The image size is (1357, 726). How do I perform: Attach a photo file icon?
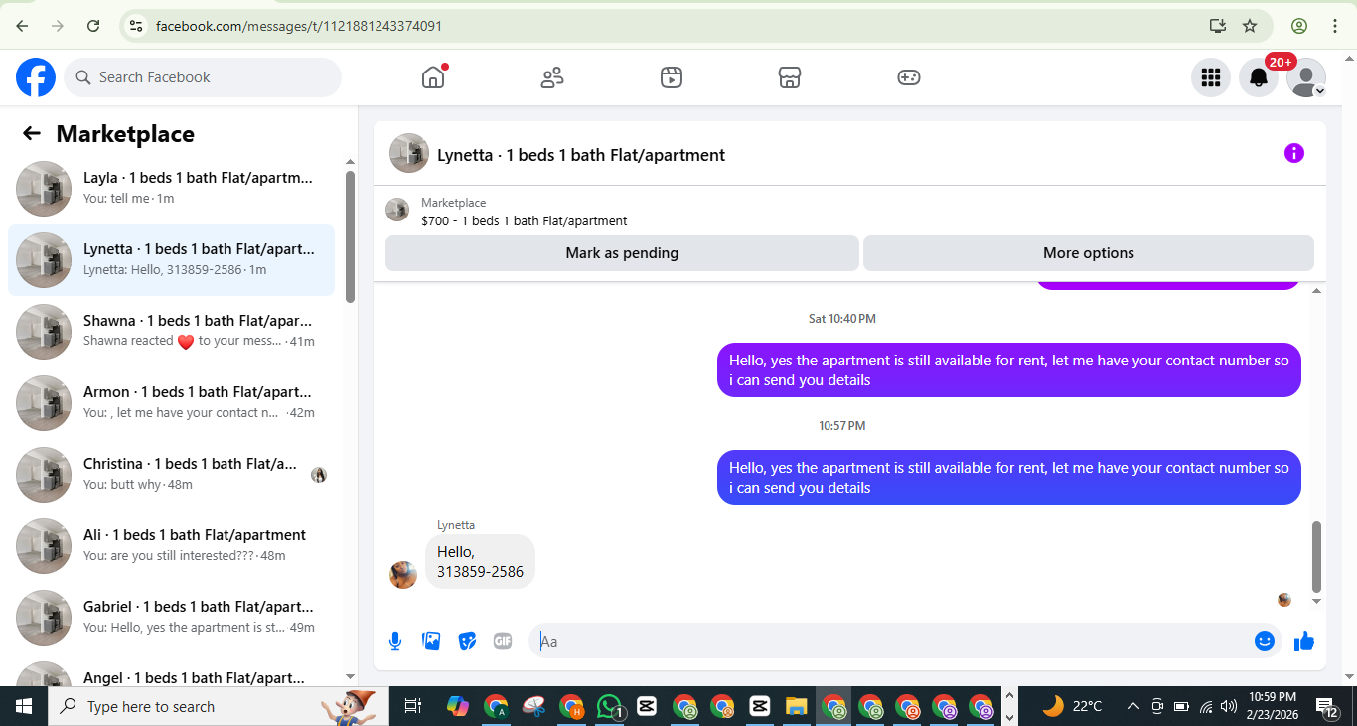(431, 641)
